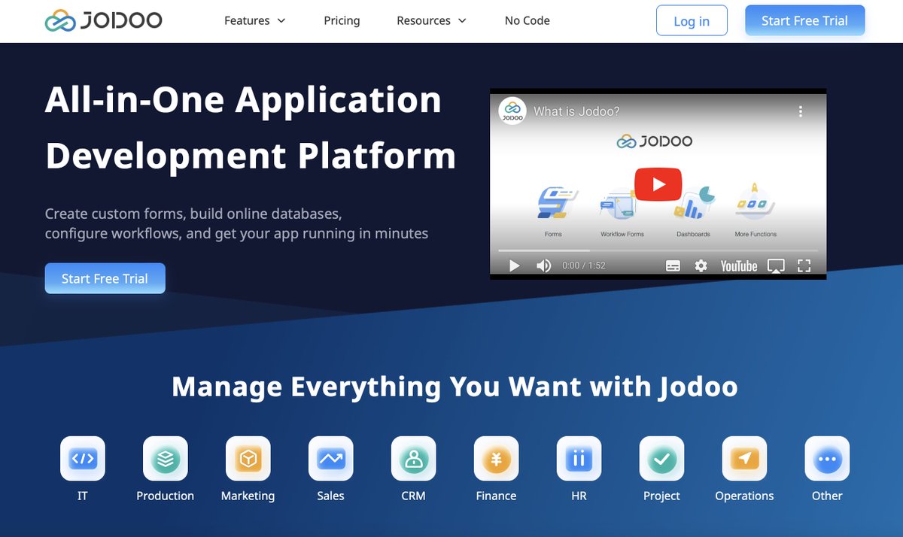Click the Sales label text
903x537 pixels.
[x=330, y=496]
